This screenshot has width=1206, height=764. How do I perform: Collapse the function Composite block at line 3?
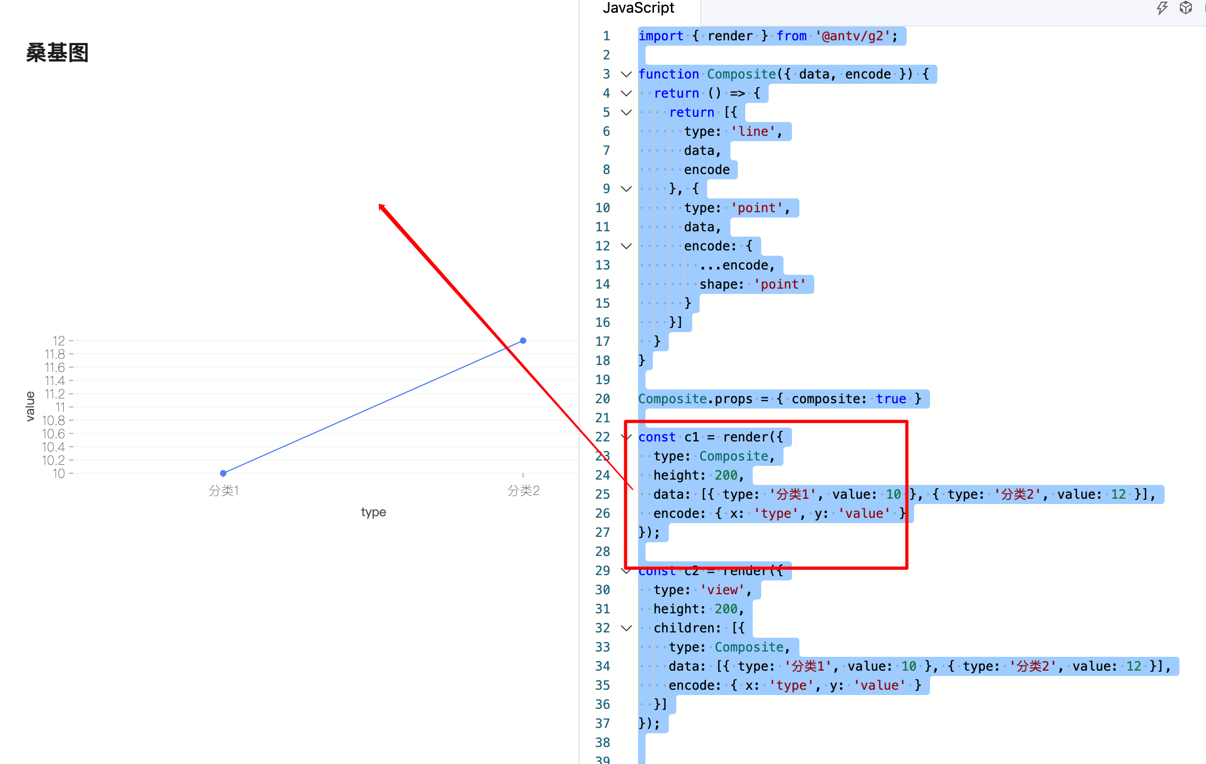626,74
